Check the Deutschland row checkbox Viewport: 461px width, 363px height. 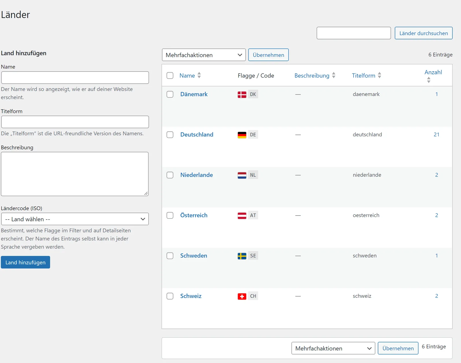170,135
